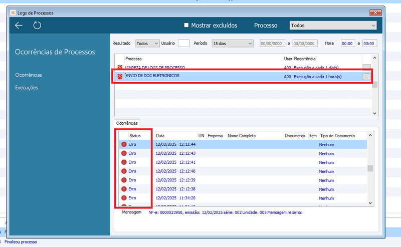Click the process list scroll down arrow
Image resolution: width=401 pixels, height=247 pixels.
tap(374, 113)
